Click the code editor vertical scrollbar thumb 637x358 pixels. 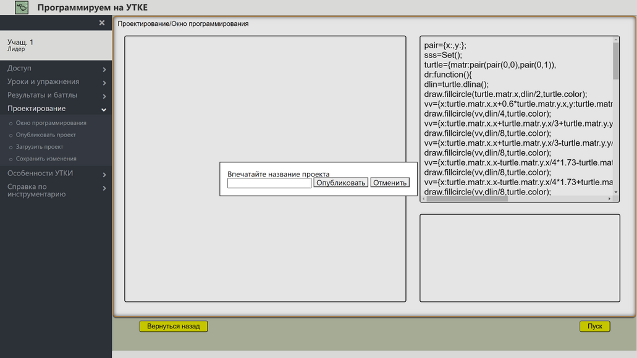coord(616,61)
